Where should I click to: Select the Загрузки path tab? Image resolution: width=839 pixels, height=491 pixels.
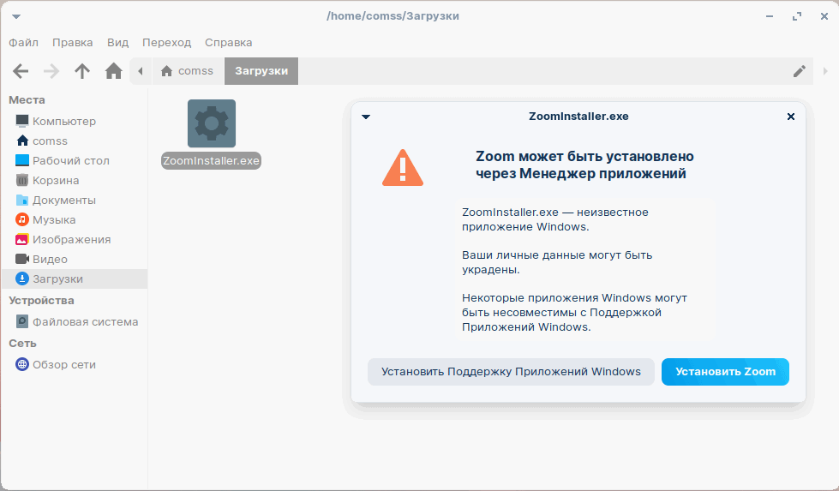261,71
